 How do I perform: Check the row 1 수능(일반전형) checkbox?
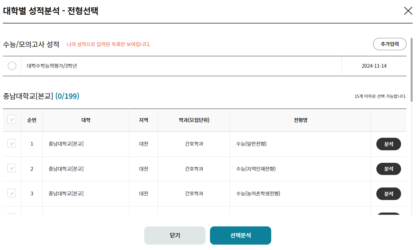pos(12,144)
